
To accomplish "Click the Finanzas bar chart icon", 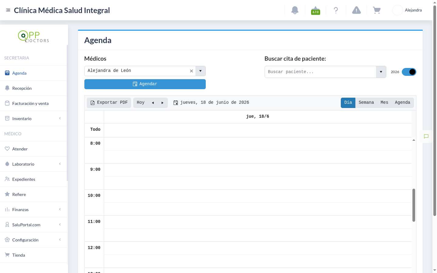I will tap(7, 209).
